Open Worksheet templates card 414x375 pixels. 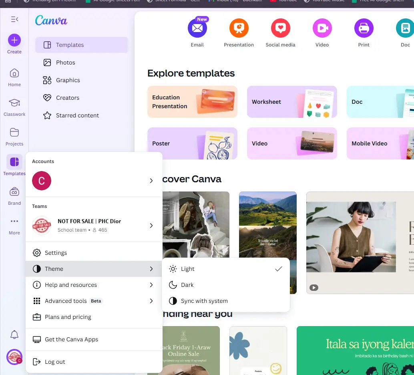coord(292,102)
